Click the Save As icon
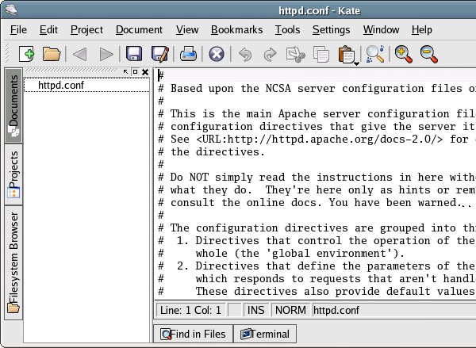This screenshot has width=476, height=348. pos(159,54)
